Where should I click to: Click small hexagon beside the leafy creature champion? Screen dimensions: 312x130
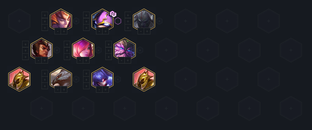[140, 50]
